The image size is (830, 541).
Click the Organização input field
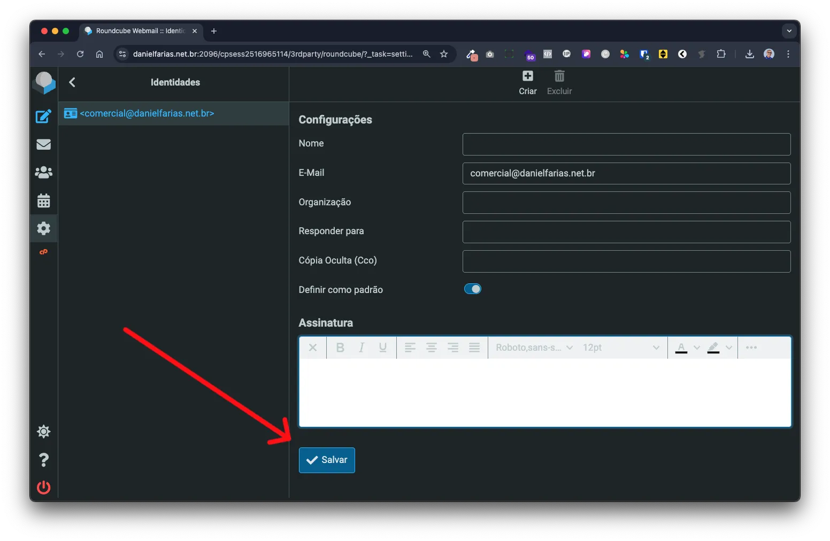(626, 203)
